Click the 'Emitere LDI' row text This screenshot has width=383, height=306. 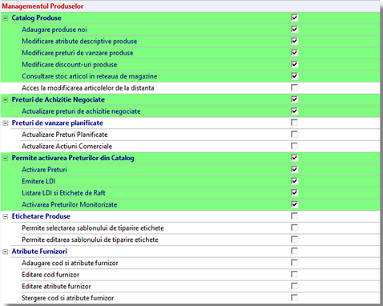(x=38, y=181)
